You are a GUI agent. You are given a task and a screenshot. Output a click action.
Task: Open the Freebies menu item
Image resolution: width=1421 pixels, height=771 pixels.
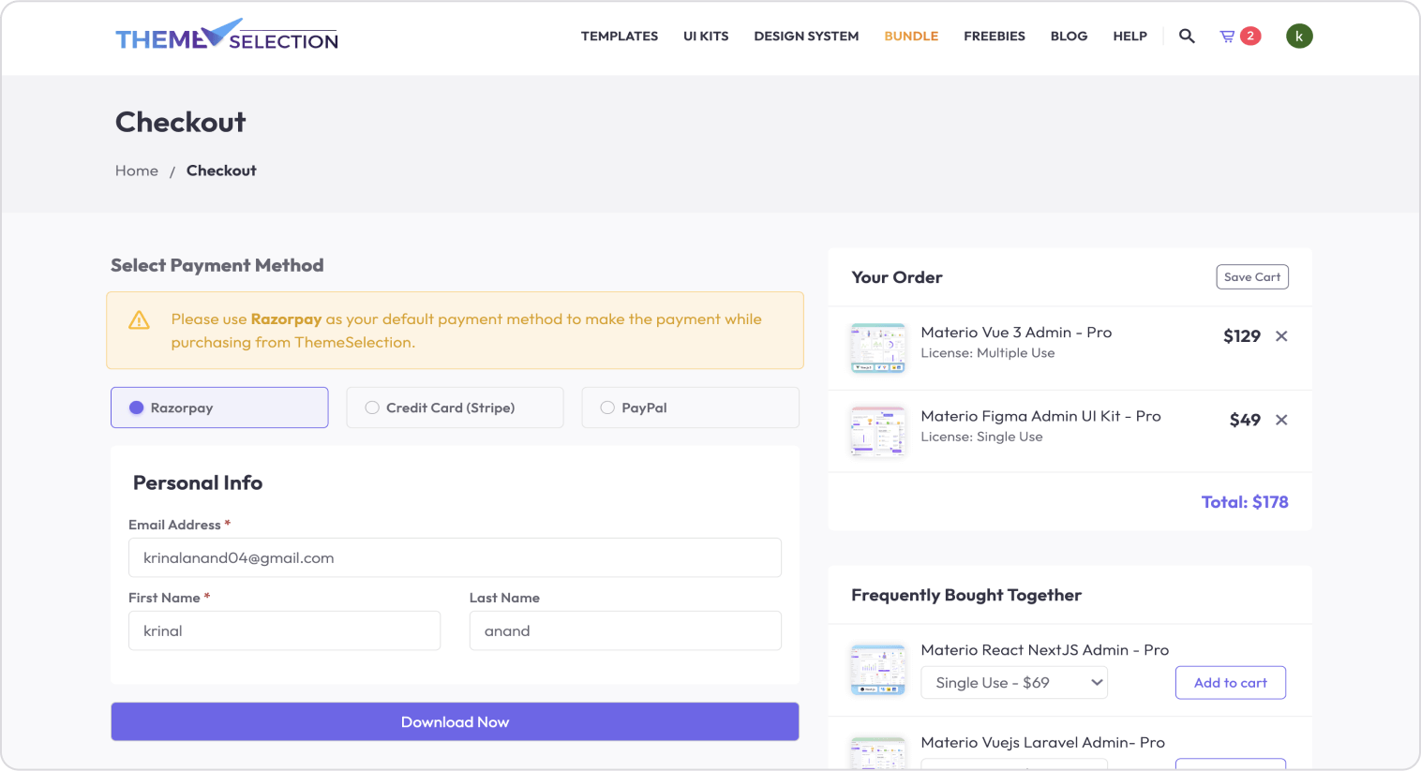point(994,37)
